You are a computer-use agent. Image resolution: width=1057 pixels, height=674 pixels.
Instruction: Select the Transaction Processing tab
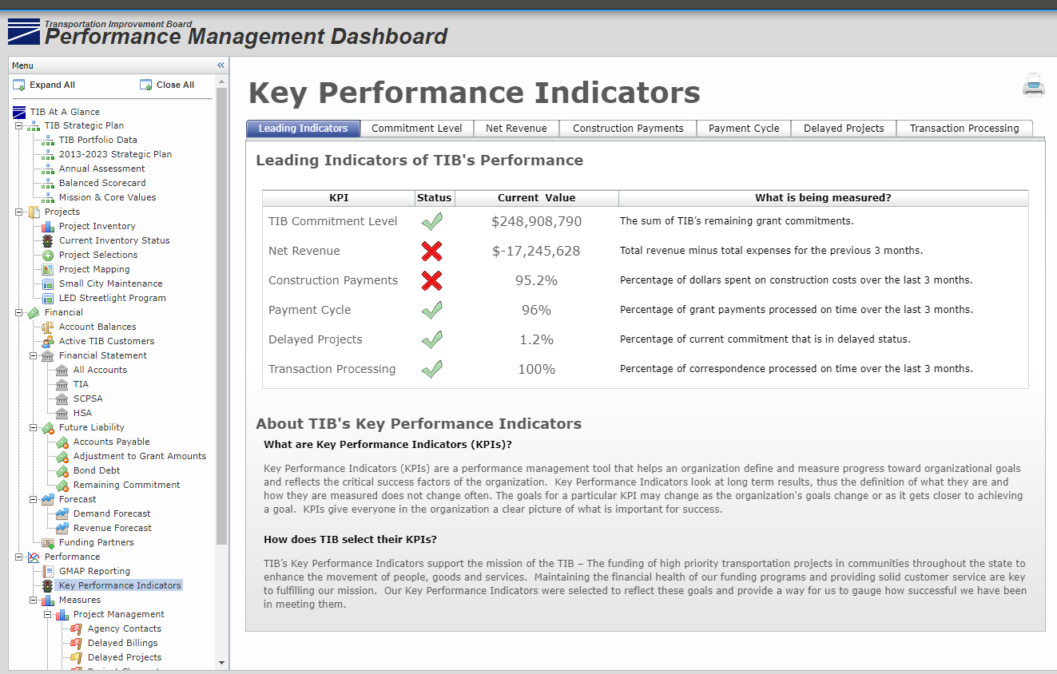coord(964,128)
